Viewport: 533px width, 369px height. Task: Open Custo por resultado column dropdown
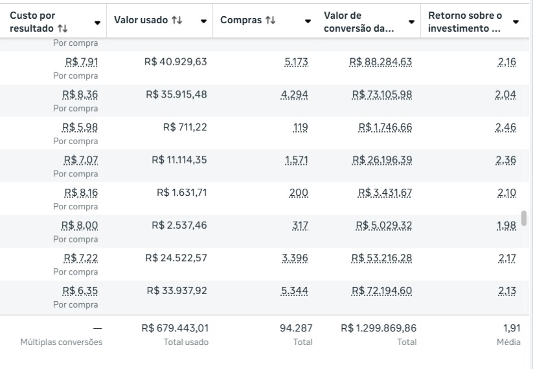(x=97, y=23)
